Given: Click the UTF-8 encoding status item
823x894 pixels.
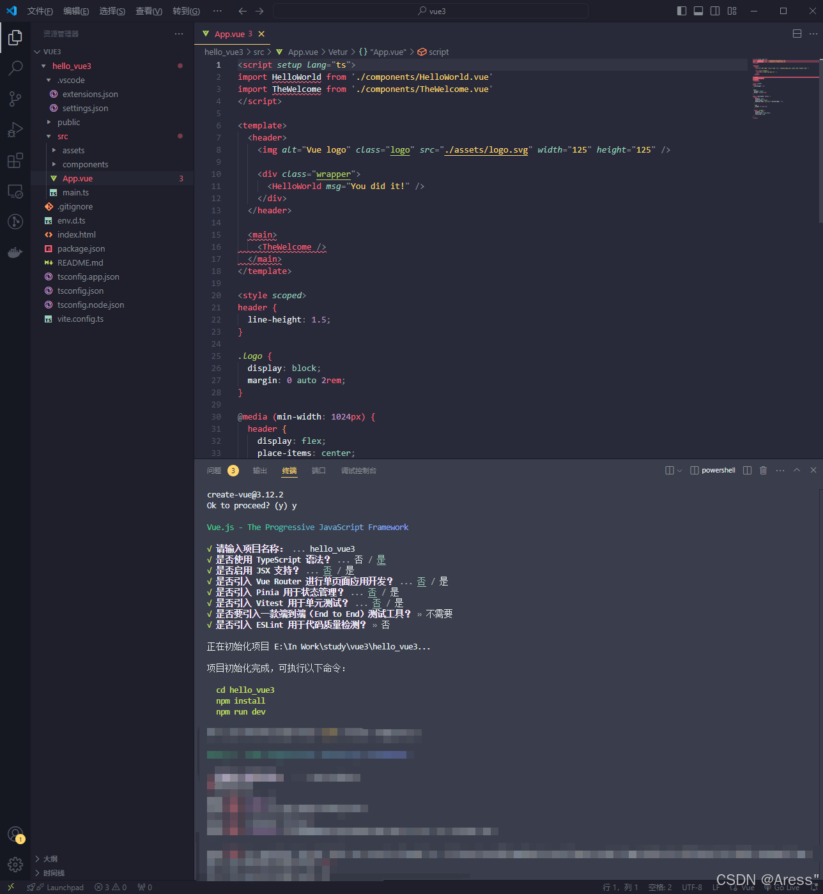Looking at the screenshot, I should (x=692, y=887).
